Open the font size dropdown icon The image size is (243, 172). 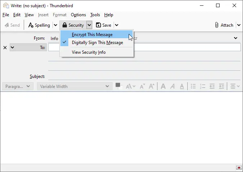130,86
